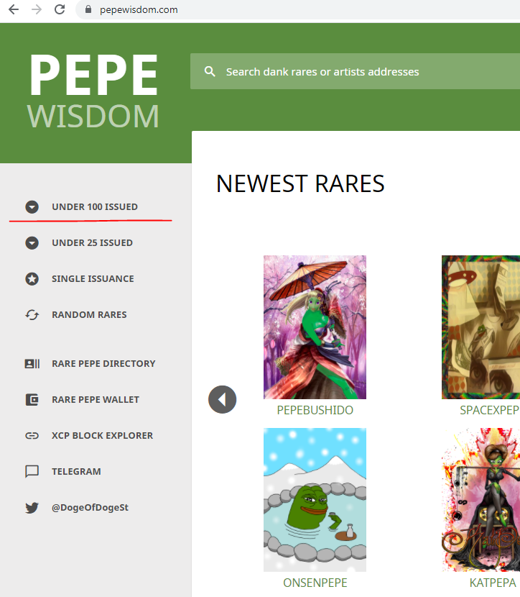The height and width of the screenshot is (597, 520).
Task: Click the Twitter bird icon
Action: 32,508
